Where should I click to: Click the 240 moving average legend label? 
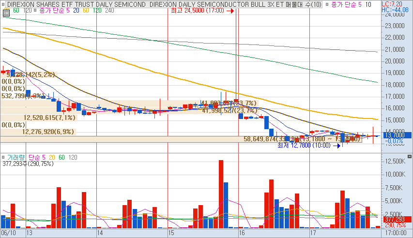[109, 10]
